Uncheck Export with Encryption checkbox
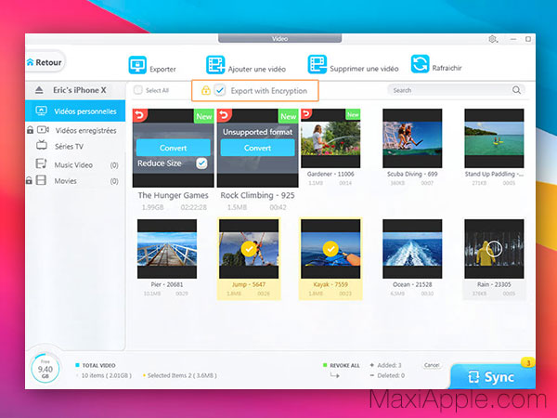 tap(220, 90)
